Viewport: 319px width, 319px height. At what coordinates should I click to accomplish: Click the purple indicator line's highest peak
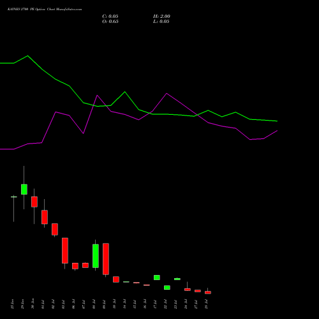point(167,93)
